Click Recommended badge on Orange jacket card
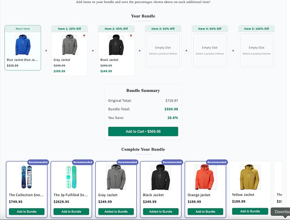The width and height of the screenshot is (290, 220). coord(217,162)
